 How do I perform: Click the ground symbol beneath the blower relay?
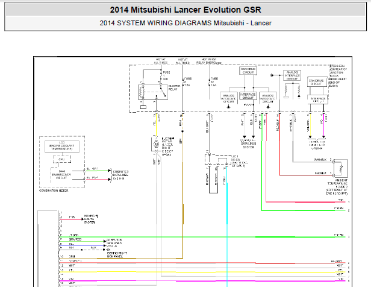click(x=143, y=107)
